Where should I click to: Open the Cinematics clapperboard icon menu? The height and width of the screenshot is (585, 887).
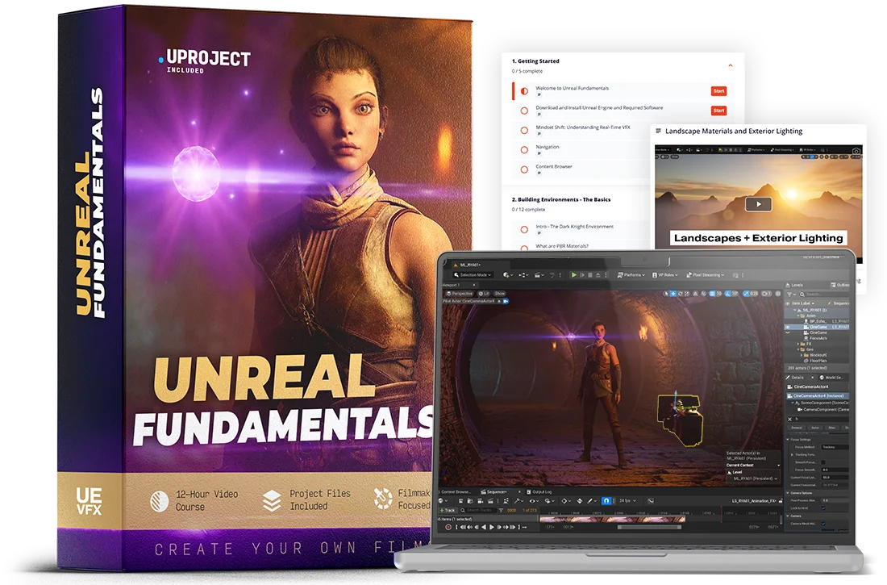[x=539, y=275]
